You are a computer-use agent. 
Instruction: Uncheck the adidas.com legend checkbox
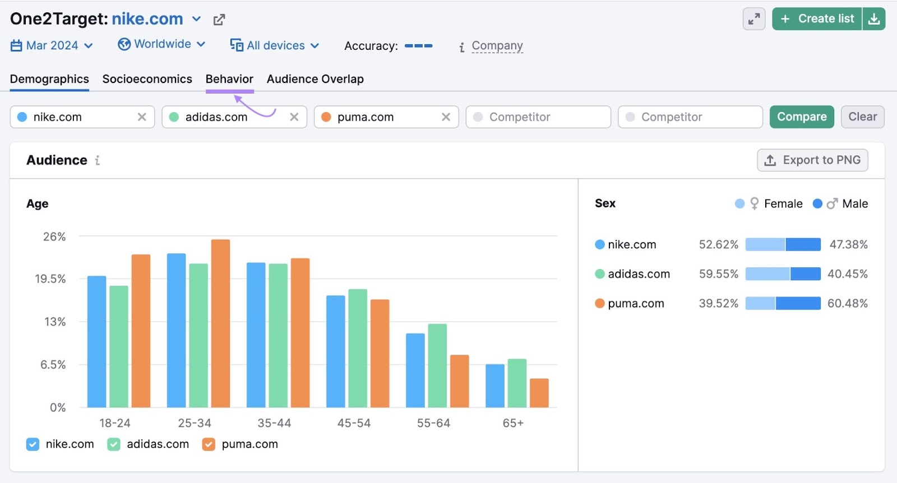[x=114, y=444]
